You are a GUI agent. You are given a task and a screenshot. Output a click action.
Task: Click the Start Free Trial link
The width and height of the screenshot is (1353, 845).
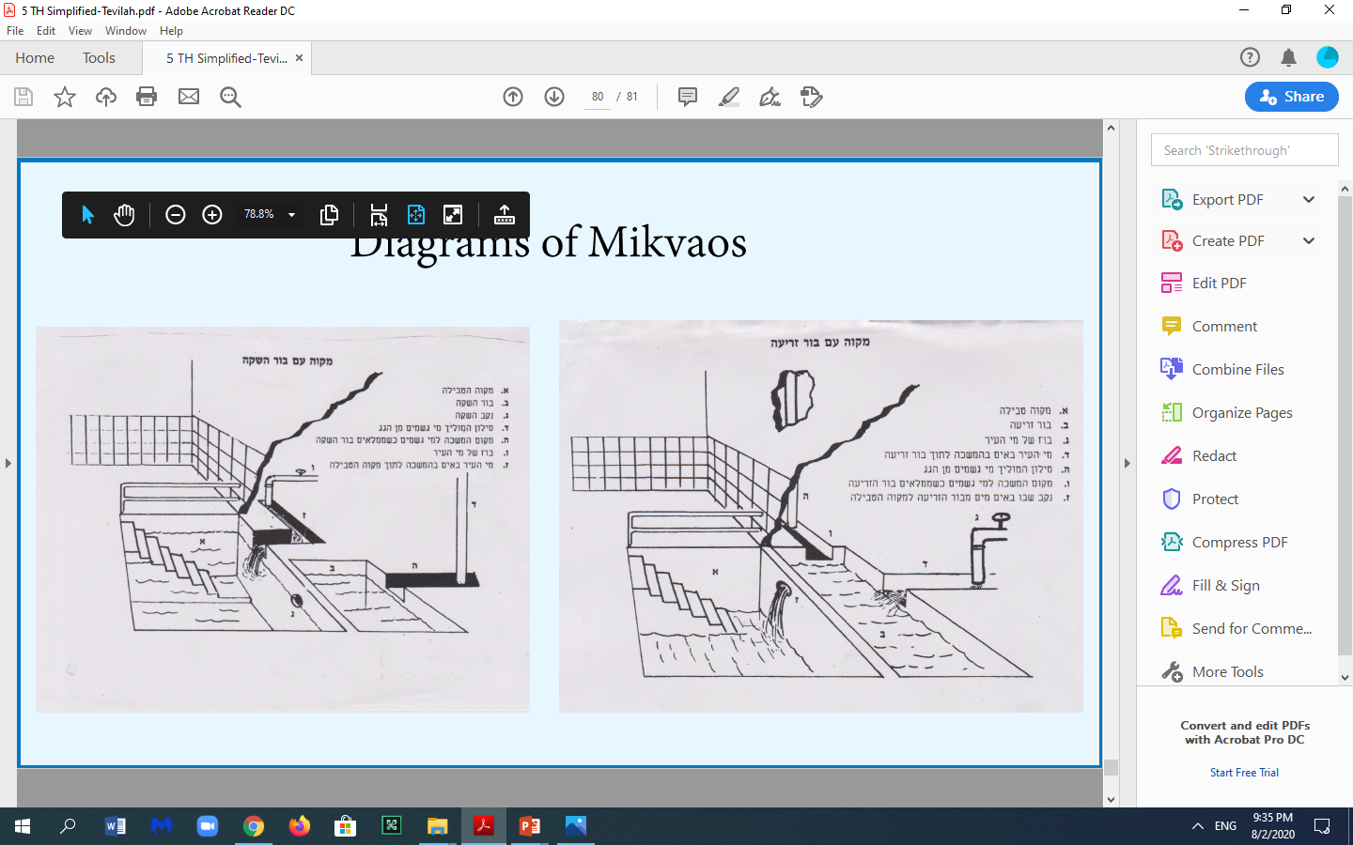tap(1244, 773)
